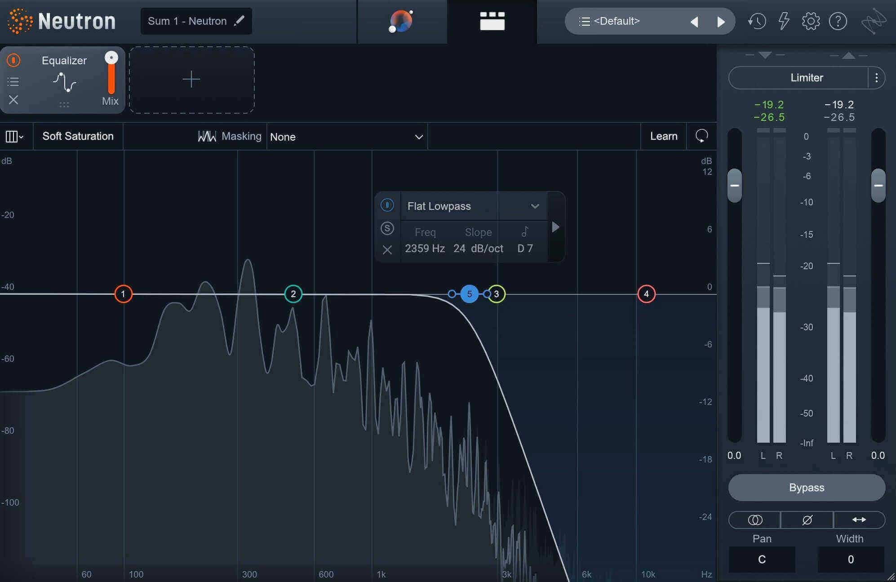Click the Pan value field C

762,560
